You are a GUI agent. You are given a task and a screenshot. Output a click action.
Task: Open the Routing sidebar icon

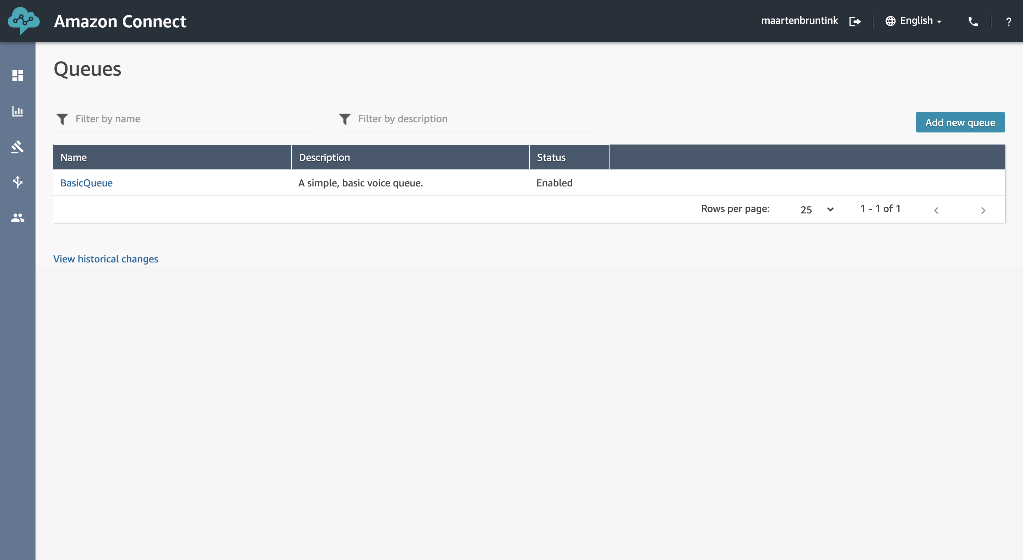[17, 146]
